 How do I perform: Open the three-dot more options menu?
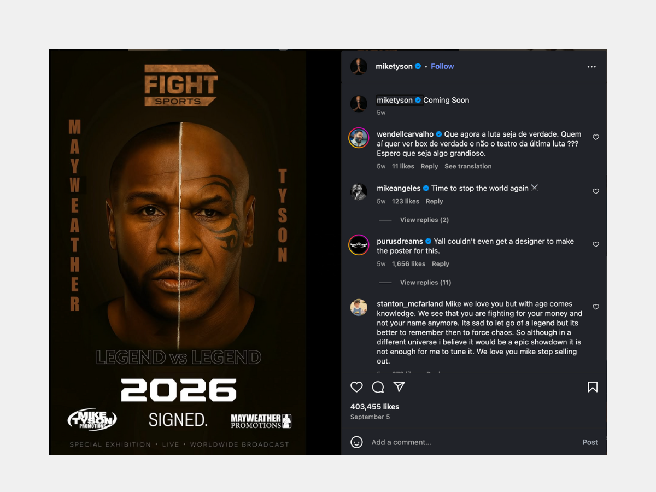[591, 67]
